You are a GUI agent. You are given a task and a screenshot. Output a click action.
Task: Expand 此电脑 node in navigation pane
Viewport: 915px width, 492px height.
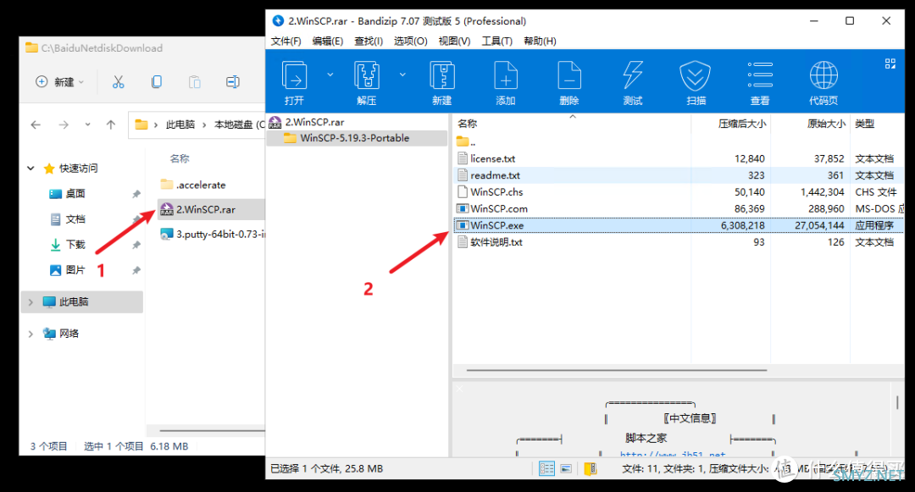click(31, 302)
